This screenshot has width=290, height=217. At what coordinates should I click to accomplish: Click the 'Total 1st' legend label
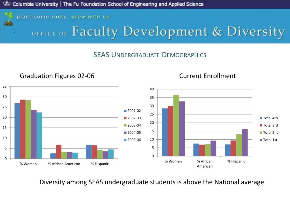point(270,140)
